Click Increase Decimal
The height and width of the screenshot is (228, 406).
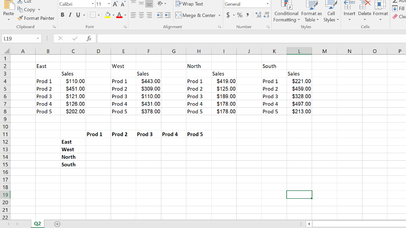coord(258,15)
